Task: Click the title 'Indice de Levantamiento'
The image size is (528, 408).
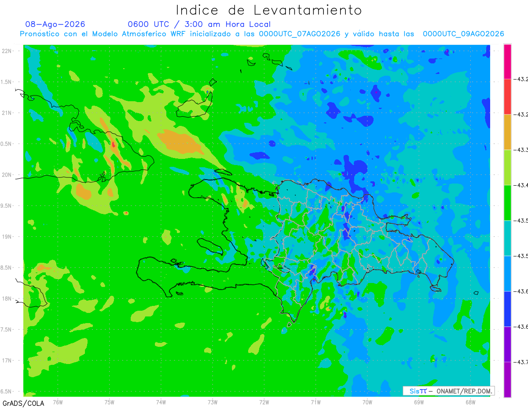Action: (269, 10)
